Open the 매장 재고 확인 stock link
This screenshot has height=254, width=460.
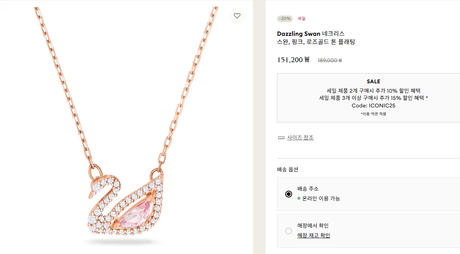pos(314,236)
